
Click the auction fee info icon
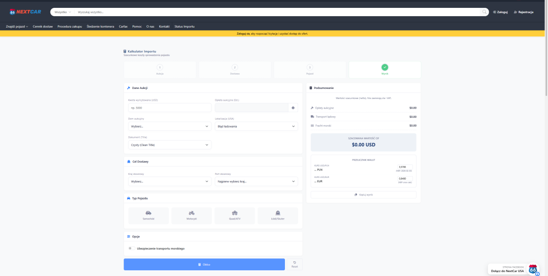coord(293,108)
